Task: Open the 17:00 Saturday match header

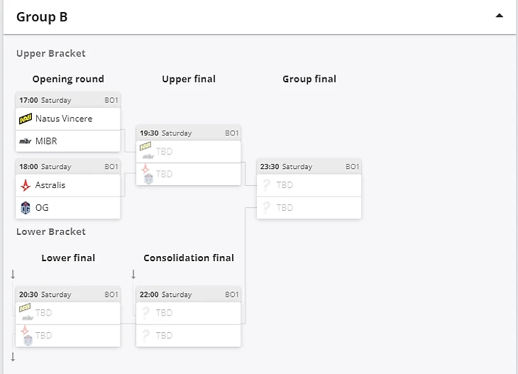Action: coord(68,100)
